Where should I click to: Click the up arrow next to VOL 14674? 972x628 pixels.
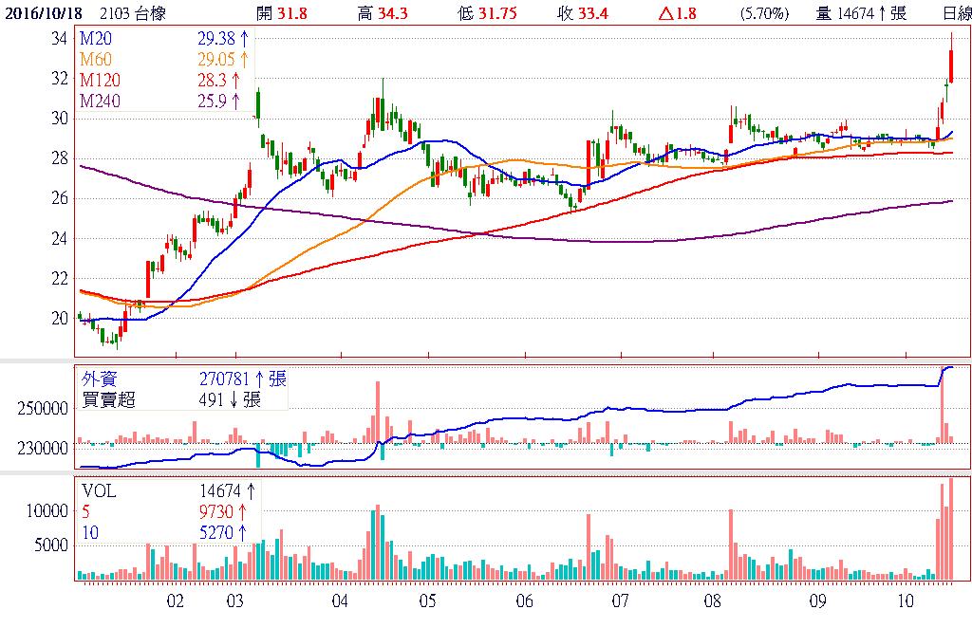pyautogui.click(x=252, y=491)
